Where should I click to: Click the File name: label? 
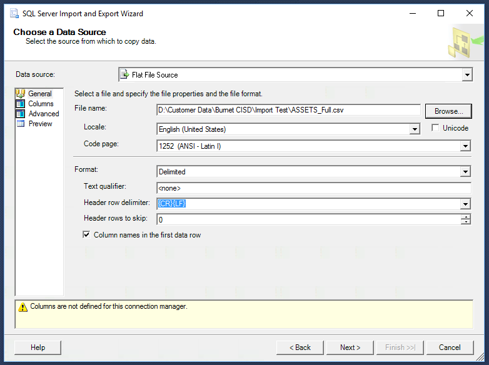[91, 108]
